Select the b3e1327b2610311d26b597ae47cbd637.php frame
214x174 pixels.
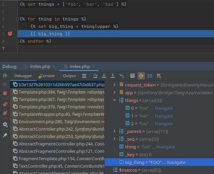pyautogui.click(x=57, y=84)
